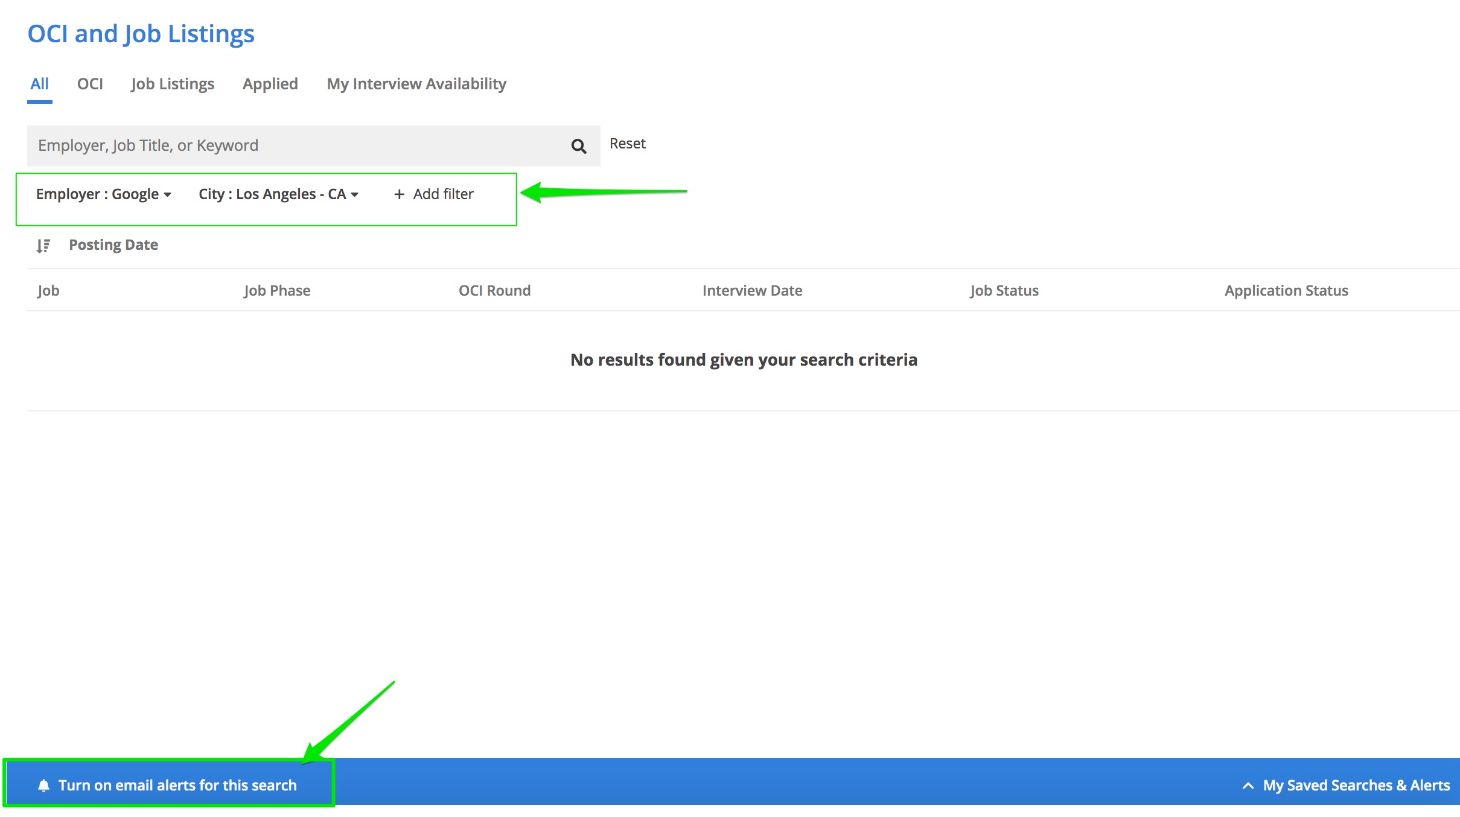The width and height of the screenshot is (1460, 817).
Task: Open the City : Los Angeles - CA dropdown
Action: [278, 194]
